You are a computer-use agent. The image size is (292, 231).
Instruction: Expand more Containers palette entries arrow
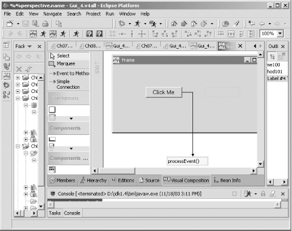71,119
